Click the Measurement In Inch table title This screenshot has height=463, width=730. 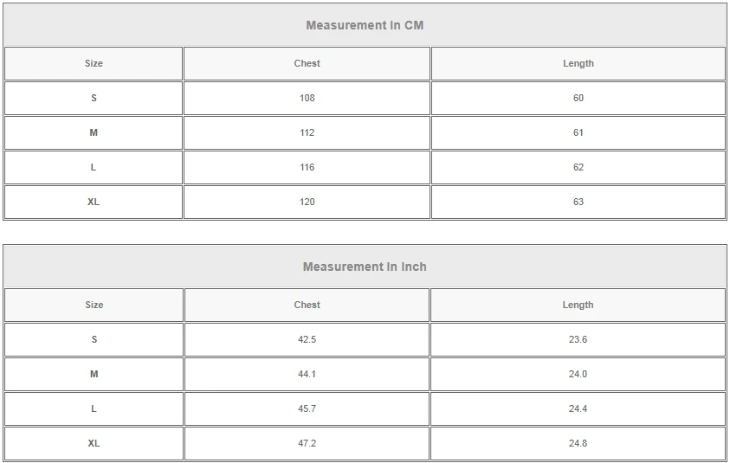pos(365,267)
